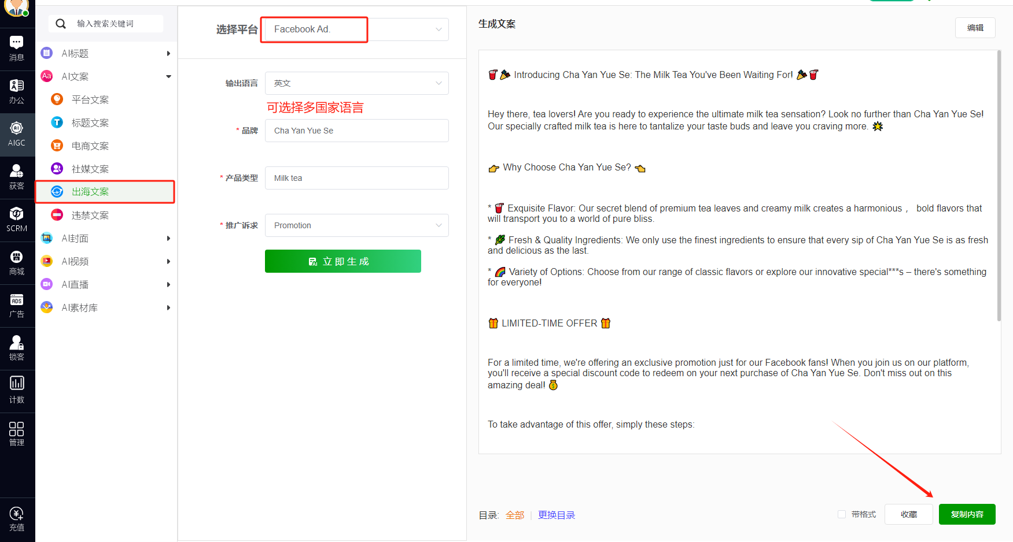Viewport: 1013px width, 542px height.
Task: Click the 编辑 edit button
Action: pos(975,28)
